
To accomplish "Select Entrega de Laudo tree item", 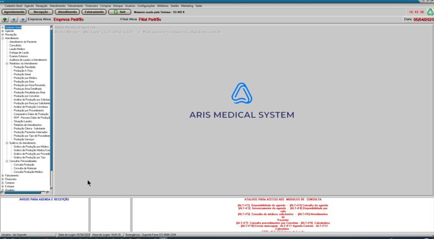I will coord(19,53).
